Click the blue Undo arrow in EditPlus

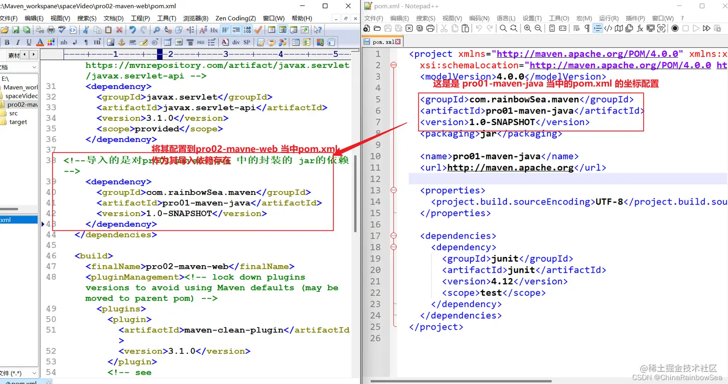pos(132,30)
